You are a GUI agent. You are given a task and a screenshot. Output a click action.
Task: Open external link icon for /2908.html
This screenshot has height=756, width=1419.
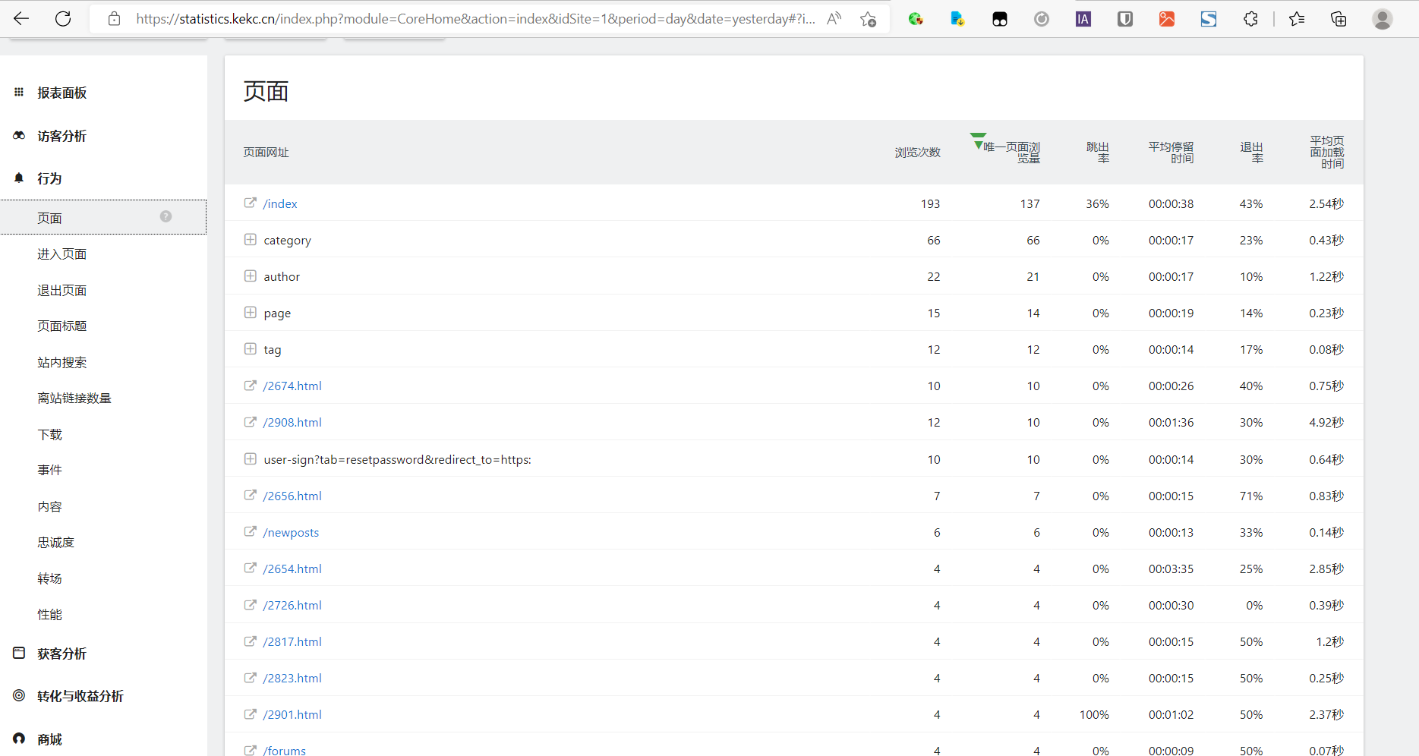[x=250, y=422]
